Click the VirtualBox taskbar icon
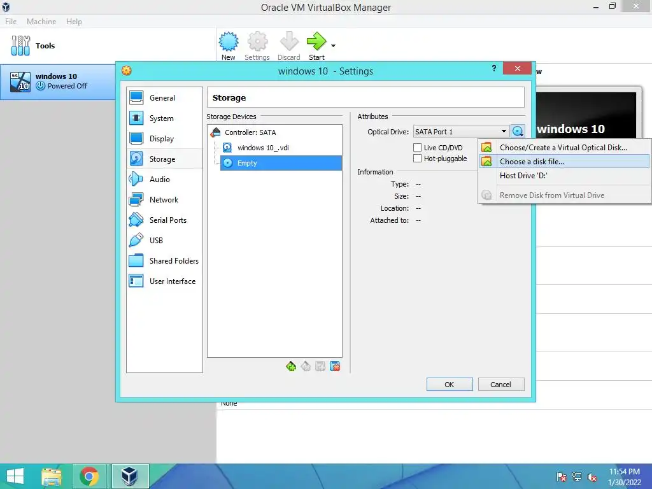The height and width of the screenshot is (489, 652). tap(129, 476)
